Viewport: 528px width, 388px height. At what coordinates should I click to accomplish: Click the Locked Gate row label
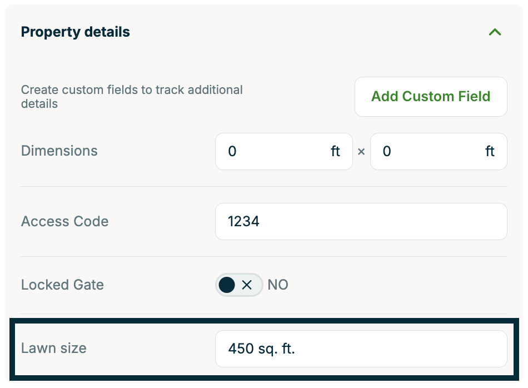[x=62, y=285]
